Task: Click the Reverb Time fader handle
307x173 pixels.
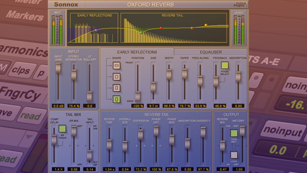Action: 109,144
